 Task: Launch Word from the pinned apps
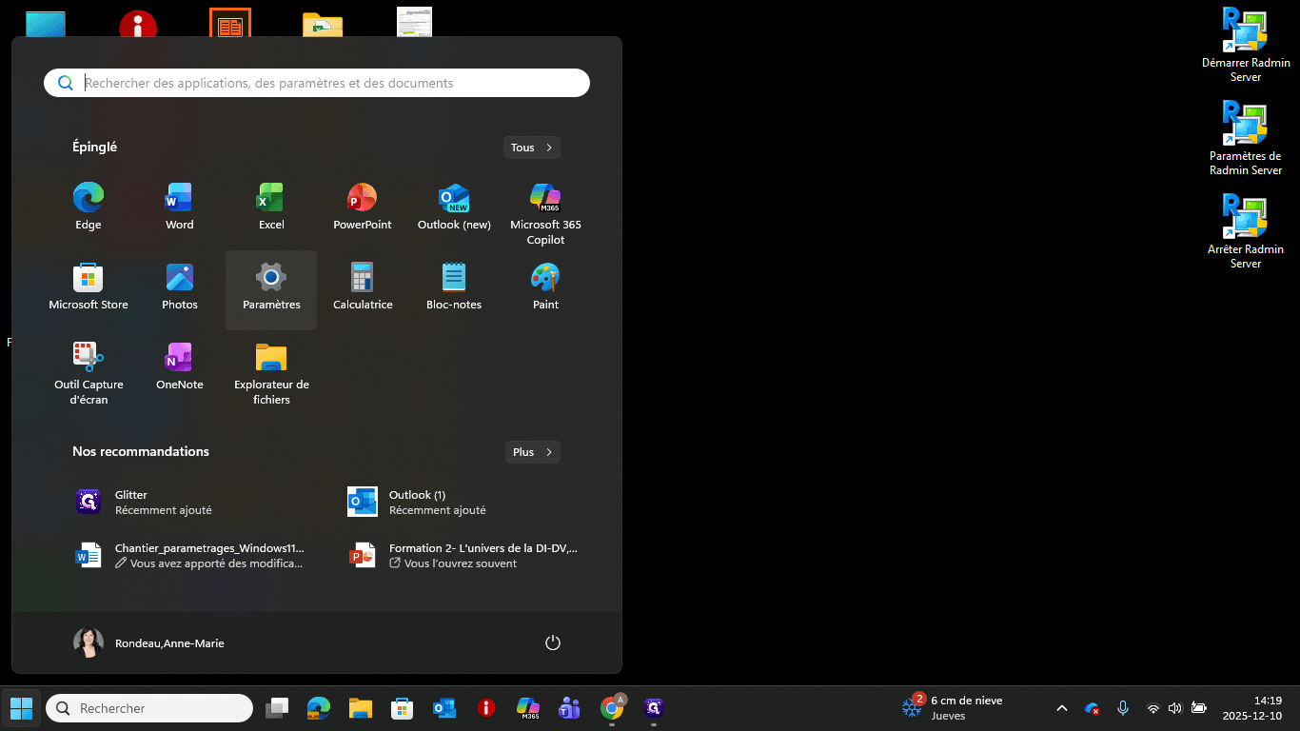[180, 207]
